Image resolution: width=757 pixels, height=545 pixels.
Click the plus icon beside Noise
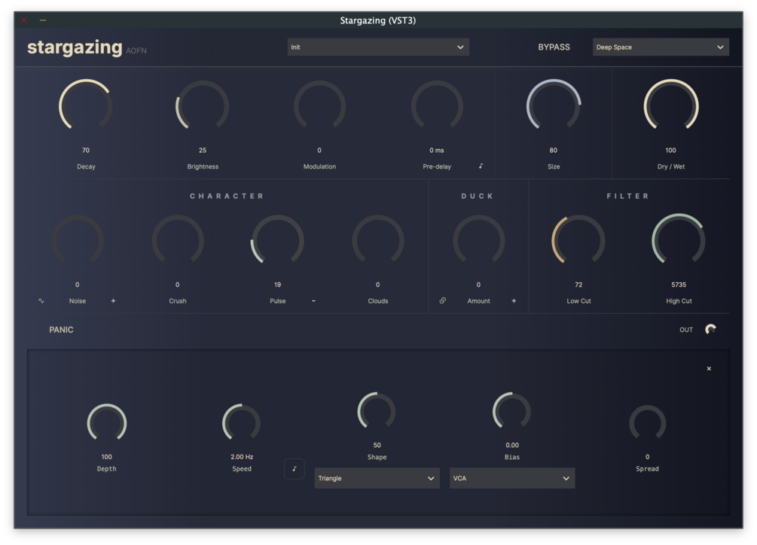point(113,300)
